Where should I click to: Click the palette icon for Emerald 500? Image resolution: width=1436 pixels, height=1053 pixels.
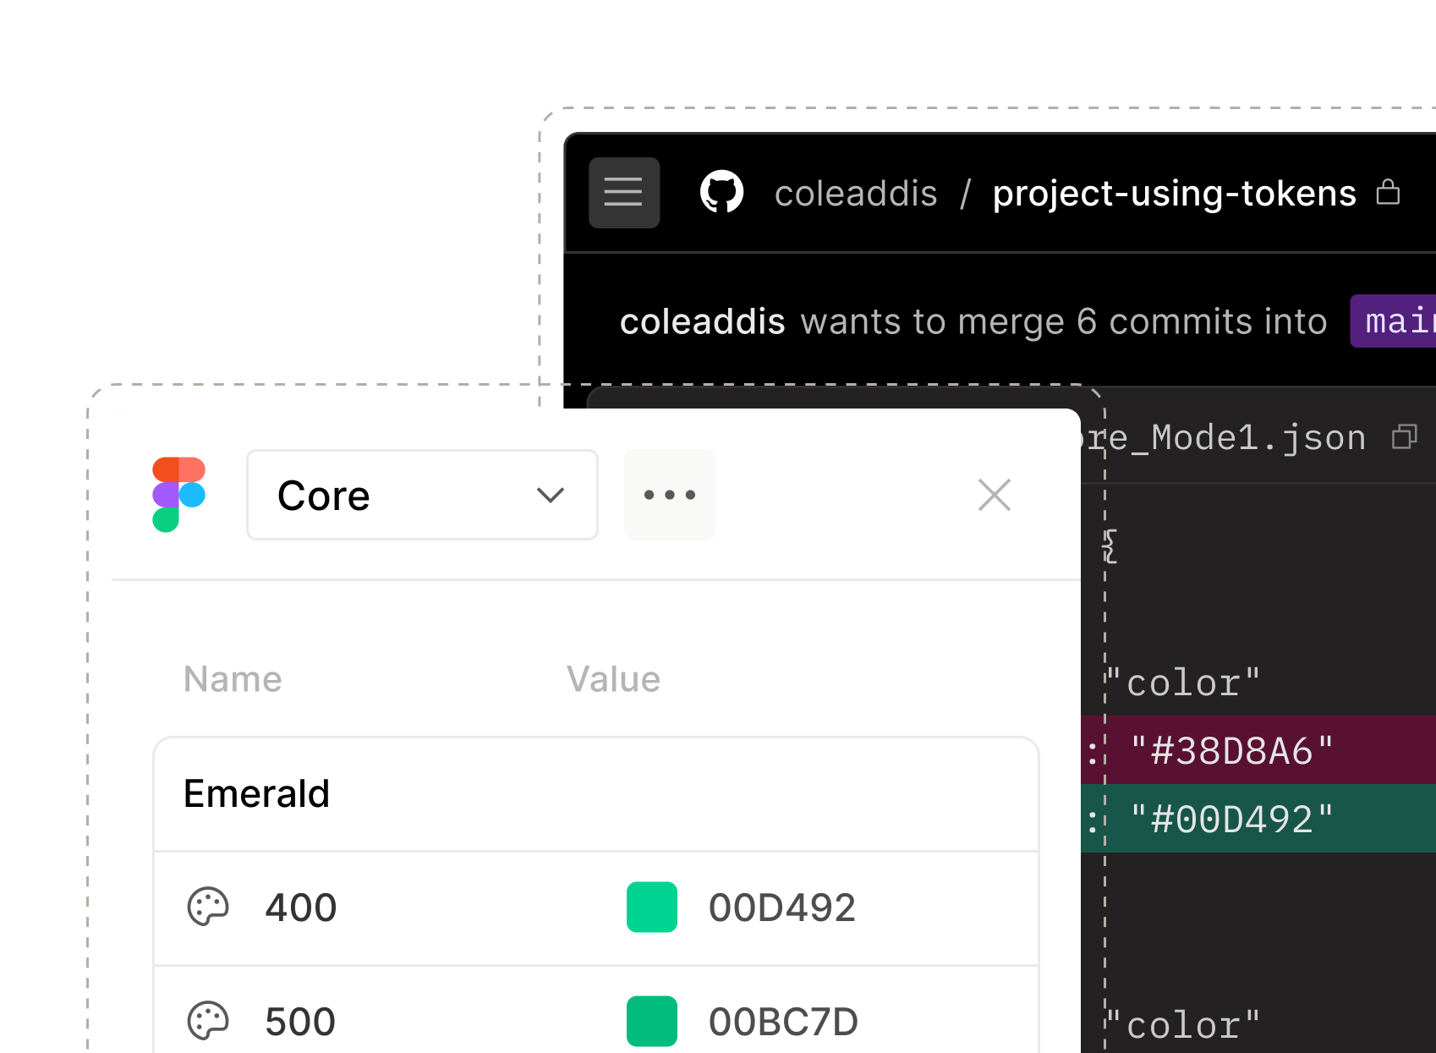pyautogui.click(x=208, y=1021)
